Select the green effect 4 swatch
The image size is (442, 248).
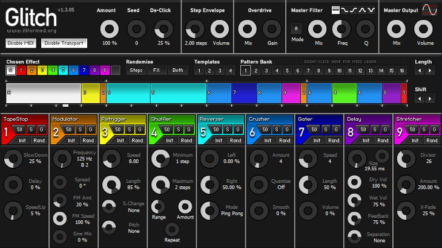point(53,70)
